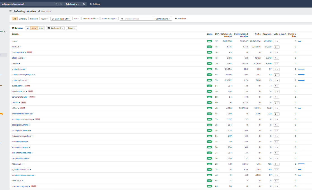Select the All domains tab

pyautogui.click(x=28, y=28)
